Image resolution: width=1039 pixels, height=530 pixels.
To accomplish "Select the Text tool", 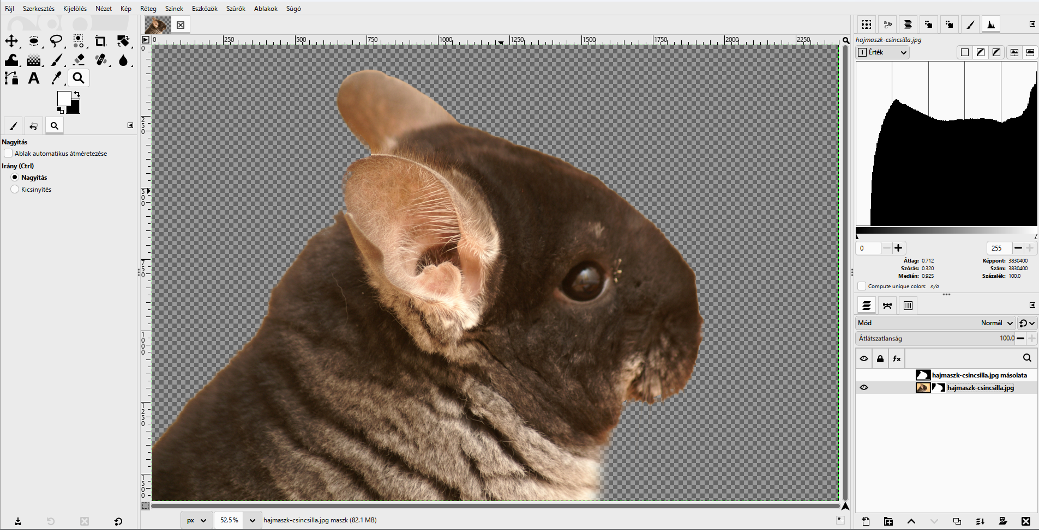I will [x=34, y=78].
